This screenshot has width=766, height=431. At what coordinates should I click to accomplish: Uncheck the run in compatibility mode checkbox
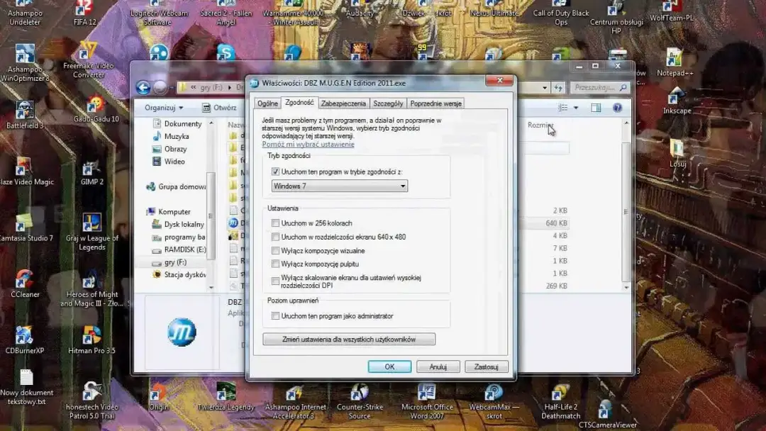276,172
